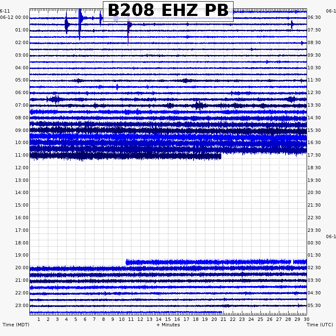336x336 pixels.
Task: Click minute 30 tick label on axis
Action: tap(307, 319)
